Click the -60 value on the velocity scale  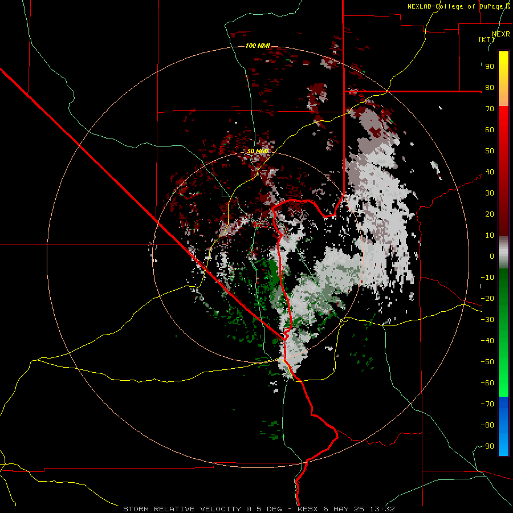(x=487, y=383)
